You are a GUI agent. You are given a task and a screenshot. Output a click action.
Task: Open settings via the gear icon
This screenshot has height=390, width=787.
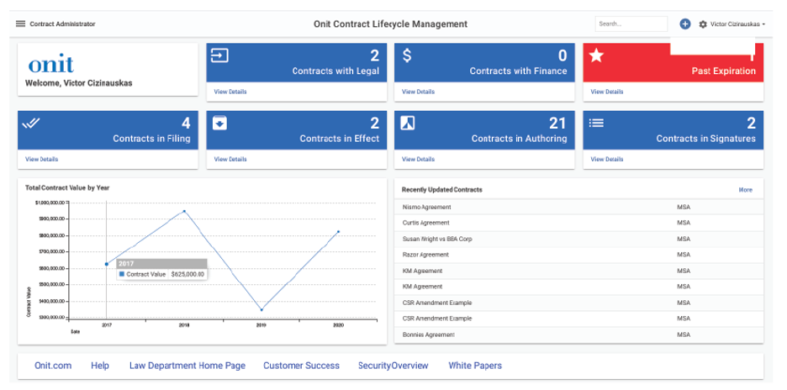[x=703, y=24]
